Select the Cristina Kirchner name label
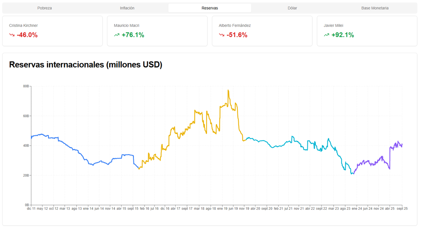Screen dimensions: 424x231 point(23,25)
